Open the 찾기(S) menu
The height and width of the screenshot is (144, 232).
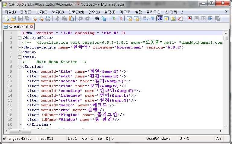(42, 12)
